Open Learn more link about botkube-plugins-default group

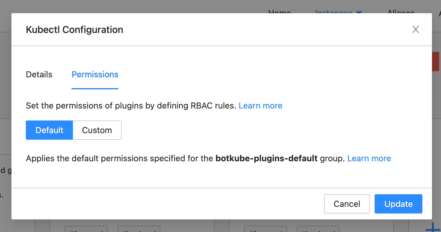click(369, 158)
